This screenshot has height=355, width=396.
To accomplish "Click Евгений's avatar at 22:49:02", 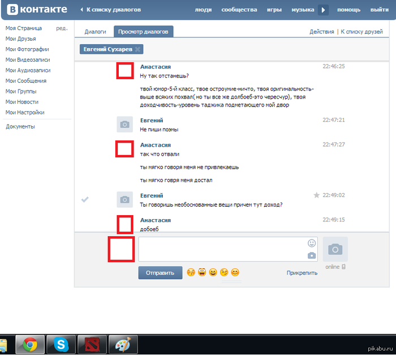I will pyautogui.click(x=125, y=200).
